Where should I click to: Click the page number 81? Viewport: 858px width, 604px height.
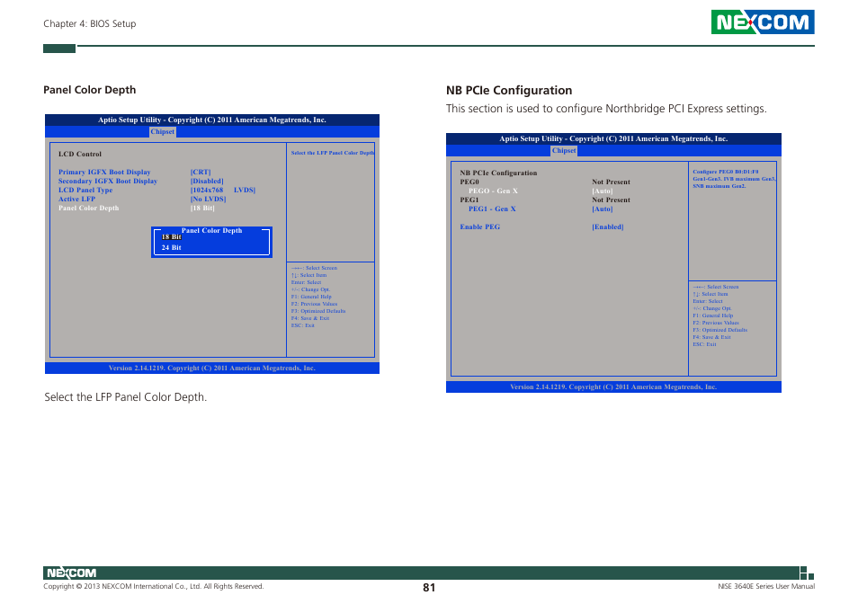pyautogui.click(x=429, y=588)
